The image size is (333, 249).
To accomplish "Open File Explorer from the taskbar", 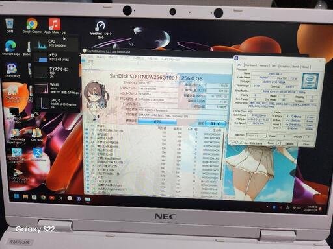I will (x=25, y=197).
